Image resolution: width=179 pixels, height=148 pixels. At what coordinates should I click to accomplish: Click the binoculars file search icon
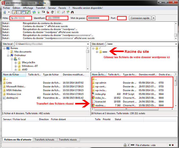point(72,12)
